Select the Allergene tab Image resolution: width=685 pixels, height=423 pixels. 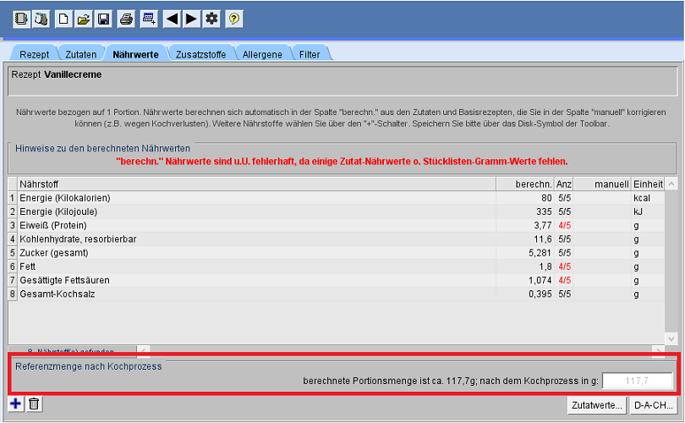pos(262,54)
